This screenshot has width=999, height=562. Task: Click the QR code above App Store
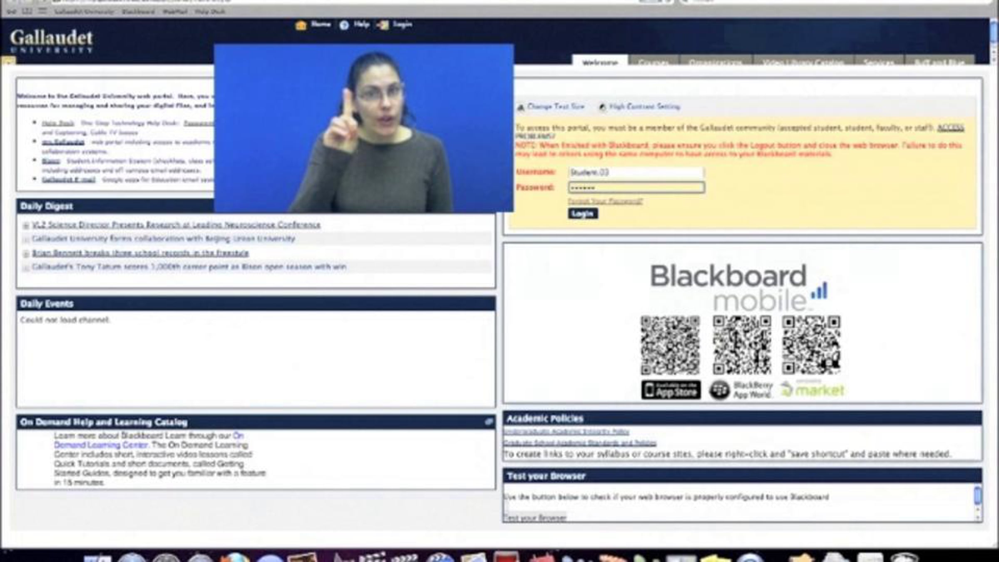coord(670,345)
